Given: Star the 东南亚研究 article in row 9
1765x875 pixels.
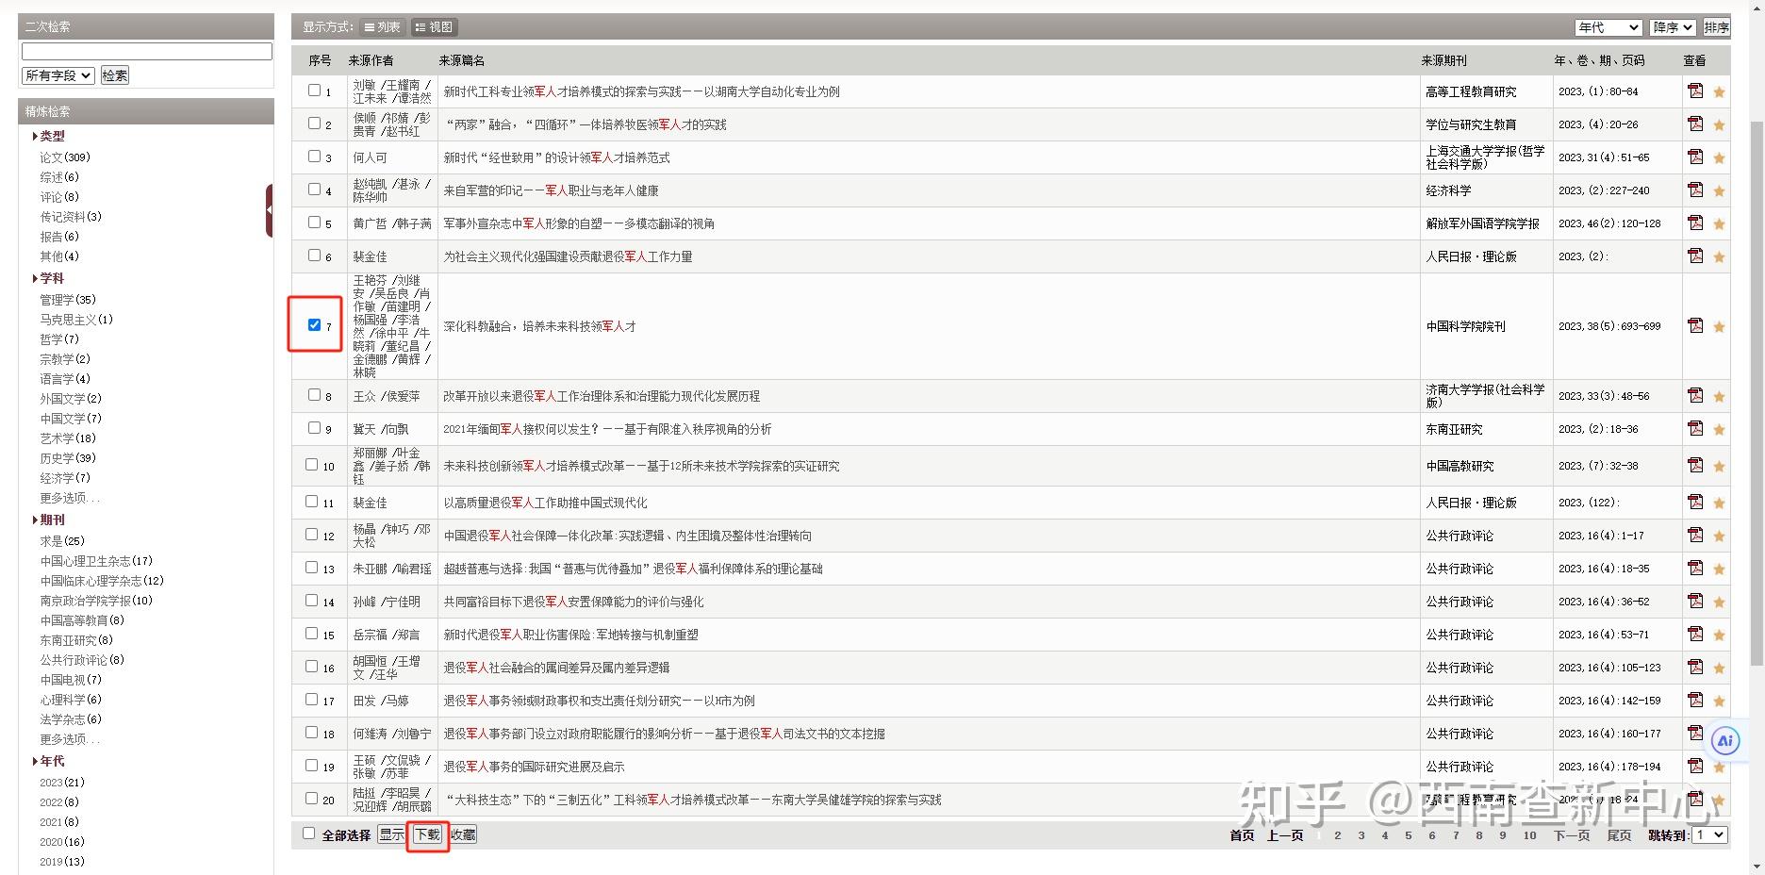Looking at the screenshot, I should (1721, 428).
